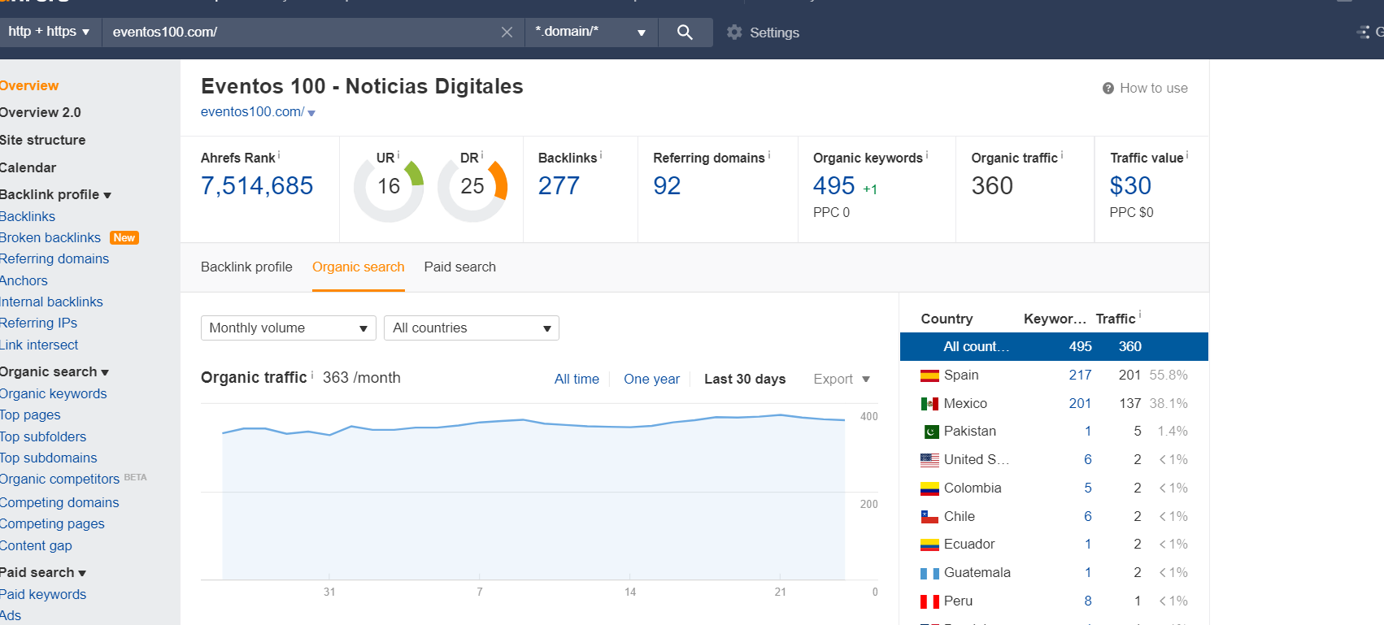
Task: Open the http + https protocol dropdown
Action: (49, 32)
